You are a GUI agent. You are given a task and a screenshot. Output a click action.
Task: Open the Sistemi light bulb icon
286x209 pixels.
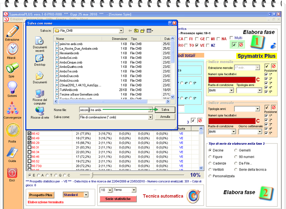click(x=12, y=87)
